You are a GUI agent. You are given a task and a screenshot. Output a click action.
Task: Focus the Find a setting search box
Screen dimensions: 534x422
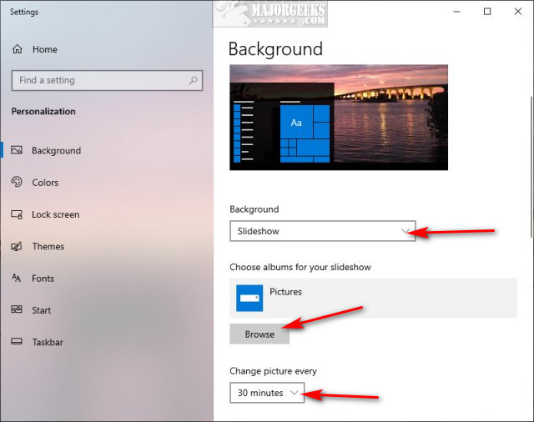click(100, 80)
